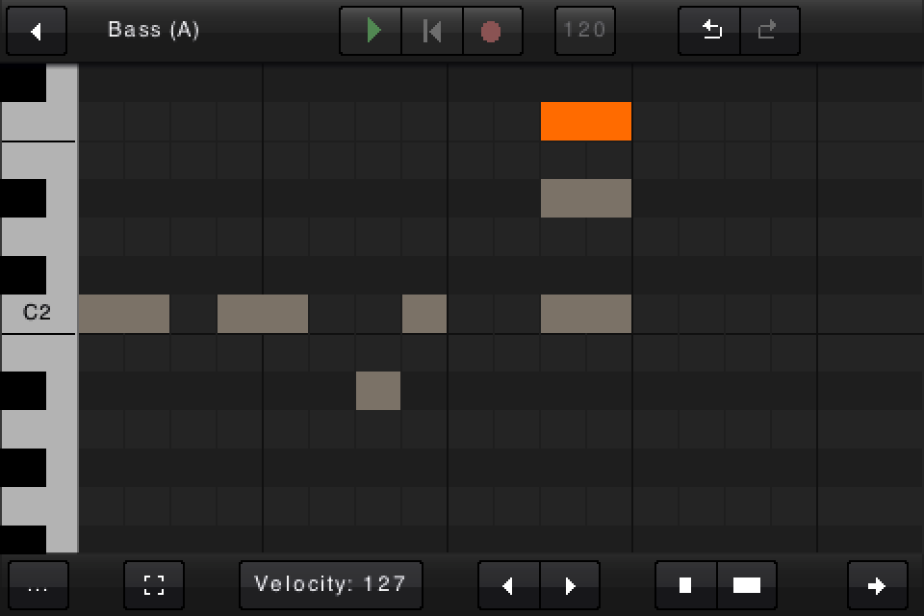The image size is (924, 616).
Task: Open the Velocity: 127 control
Action: pyautogui.click(x=330, y=585)
